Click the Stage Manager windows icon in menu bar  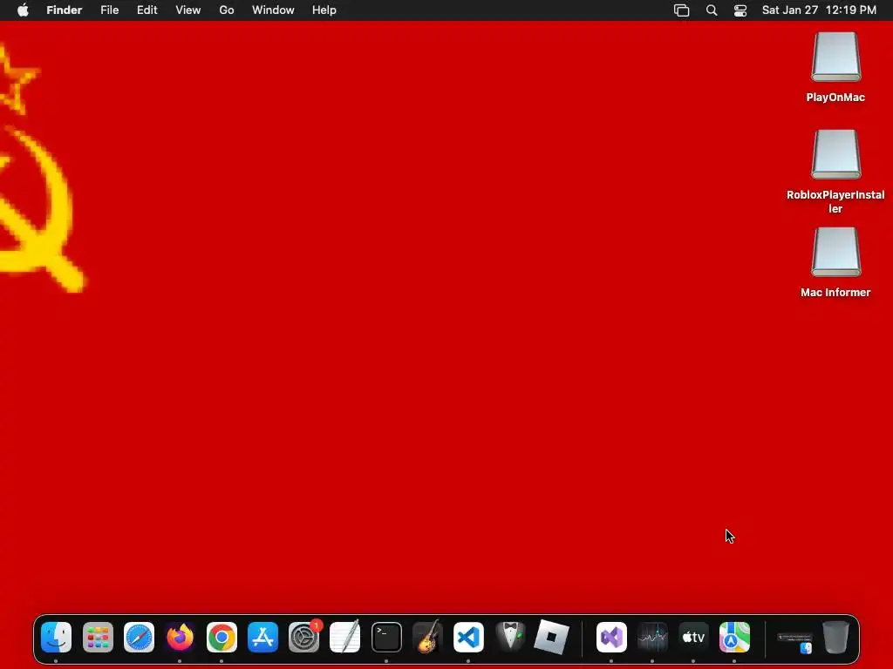click(x=682, y=10)
